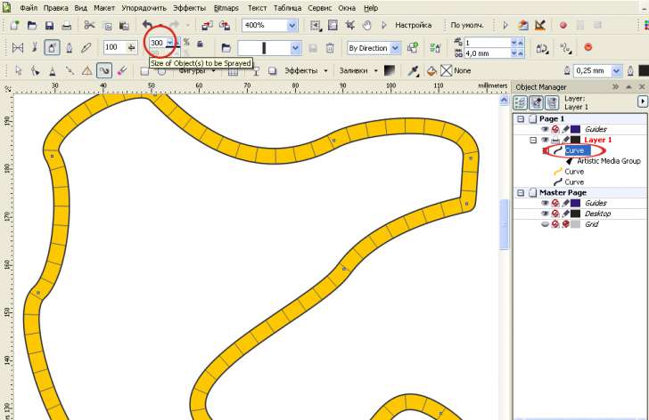Screen dimensions: 649x420
Task: Click the Настройка button
Action: [413, 25]
